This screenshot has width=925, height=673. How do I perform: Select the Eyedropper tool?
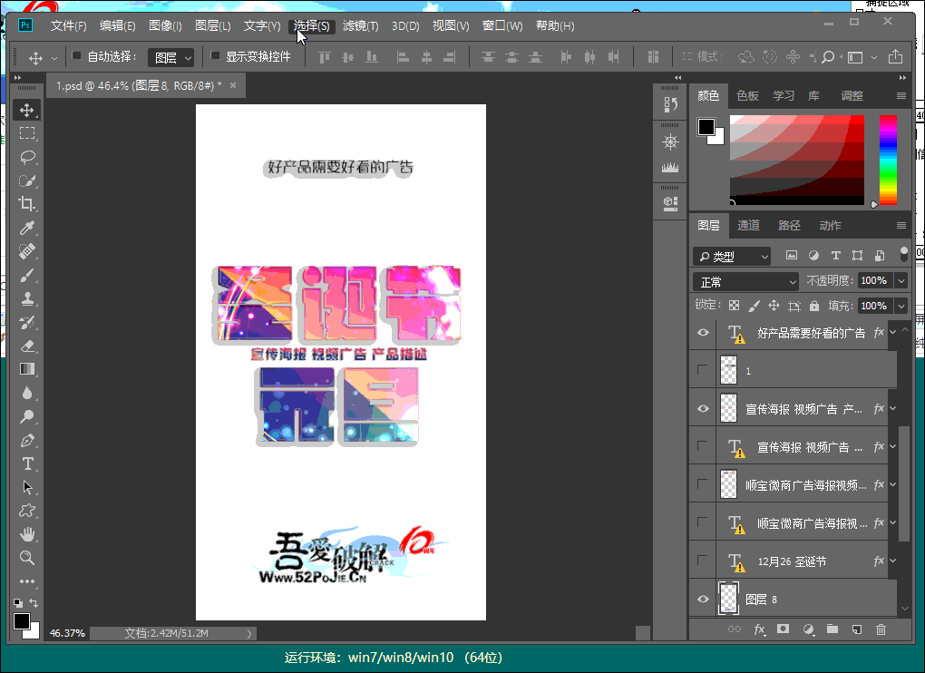tap(27, 228)
